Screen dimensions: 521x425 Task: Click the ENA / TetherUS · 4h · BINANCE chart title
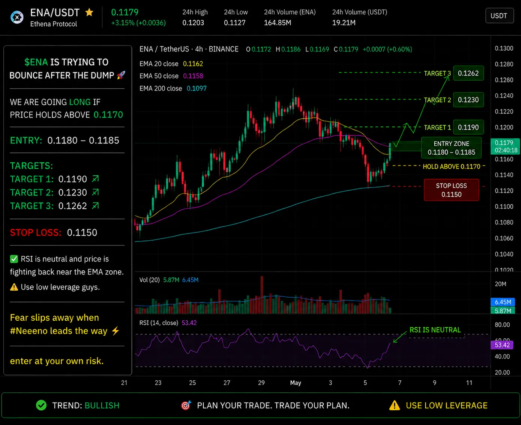click(x=189, y=49)
